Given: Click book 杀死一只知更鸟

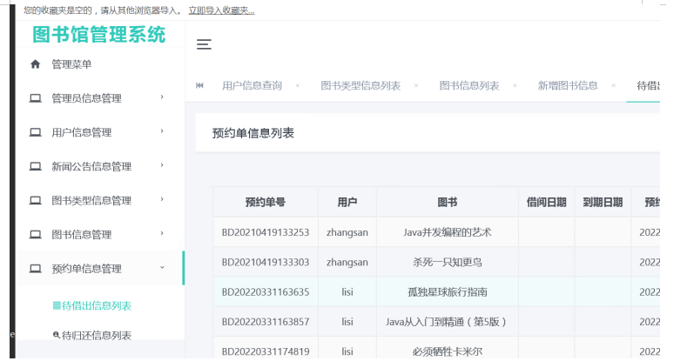Looking at the screenshot, I should click(448, 262).
